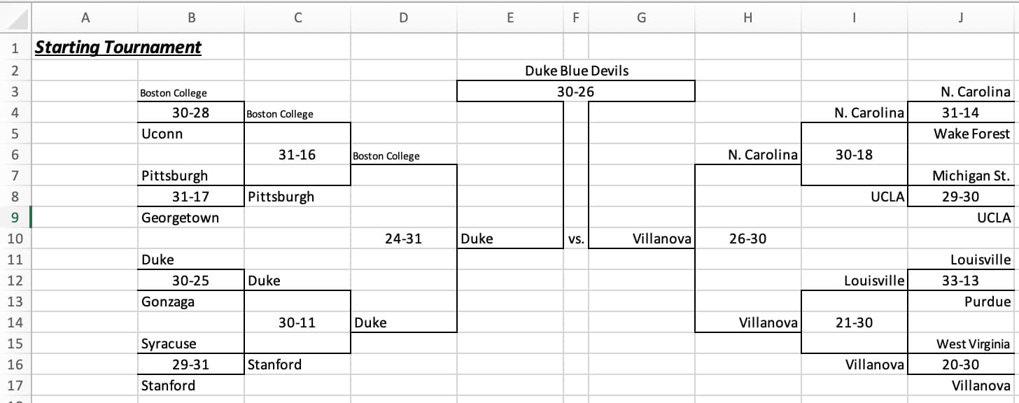Select the Duke Blue Devils cell
1019x403 pixels.
576,70
